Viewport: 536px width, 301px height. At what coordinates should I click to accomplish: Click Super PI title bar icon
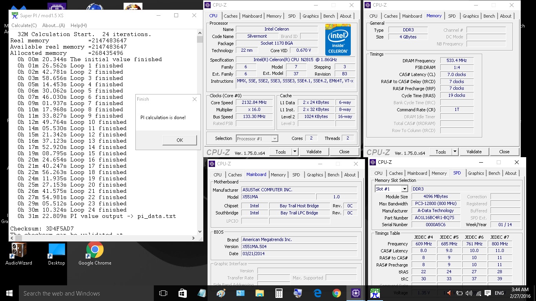click(15, 15)
